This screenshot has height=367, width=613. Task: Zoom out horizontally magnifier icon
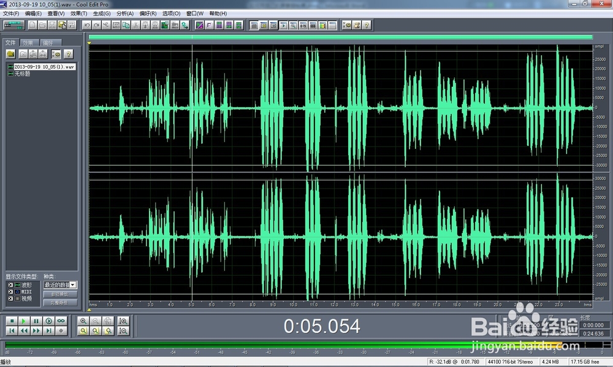pos(96,321)
